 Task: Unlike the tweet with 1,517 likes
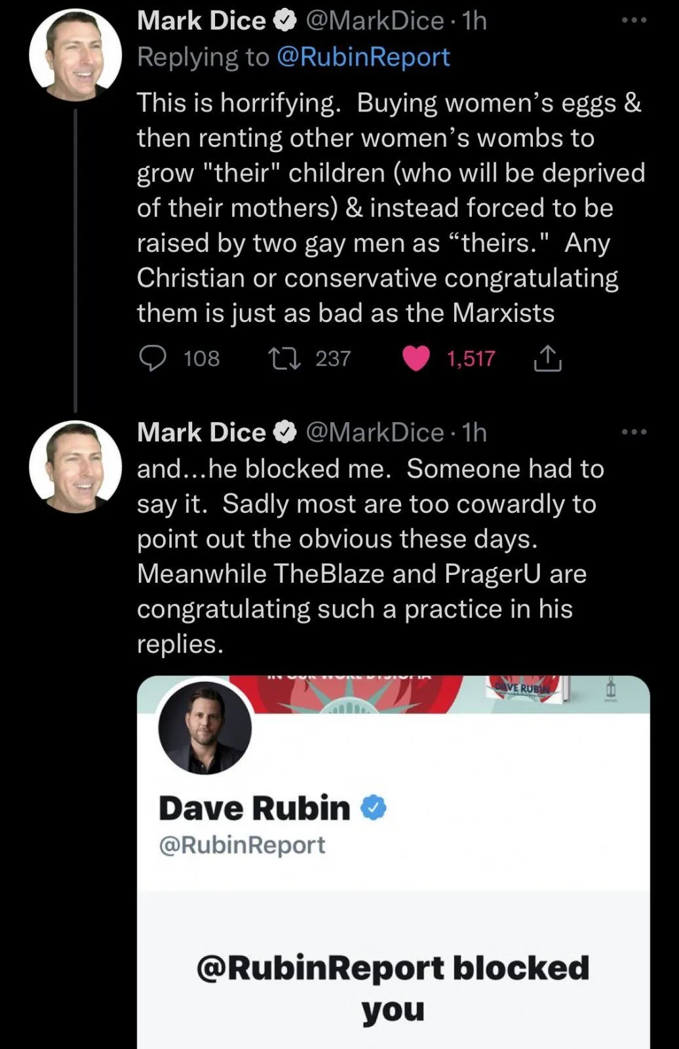click(416, 359)
